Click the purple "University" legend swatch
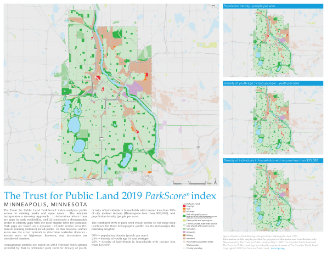Image resolution: width=327 pixels, height=253 pixels. tap(184, 232)
